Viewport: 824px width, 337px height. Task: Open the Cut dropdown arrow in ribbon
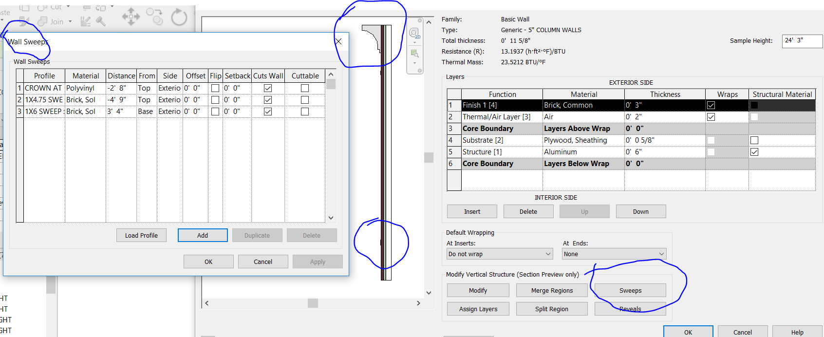(x=68, y=7)
